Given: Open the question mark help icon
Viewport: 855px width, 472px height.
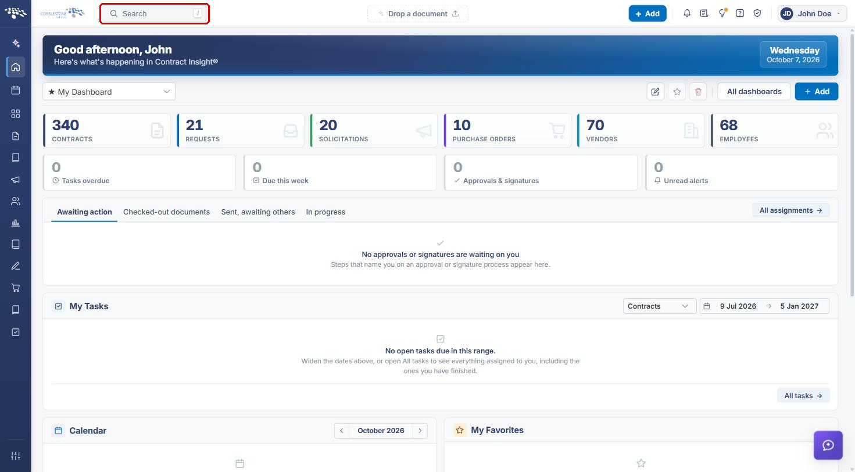Looking at the screenshot, I should (740, 13).
